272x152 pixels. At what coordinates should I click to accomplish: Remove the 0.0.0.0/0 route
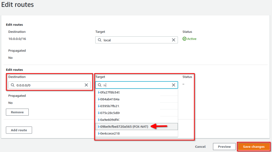17,112
